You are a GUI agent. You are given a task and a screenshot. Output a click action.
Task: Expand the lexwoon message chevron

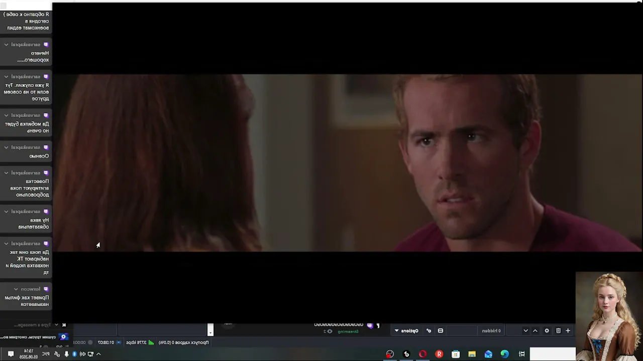pos(16,289)
